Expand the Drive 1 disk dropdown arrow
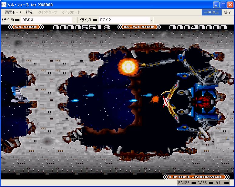The height and width of the screenshot is (187, 235). click(152, 20)
